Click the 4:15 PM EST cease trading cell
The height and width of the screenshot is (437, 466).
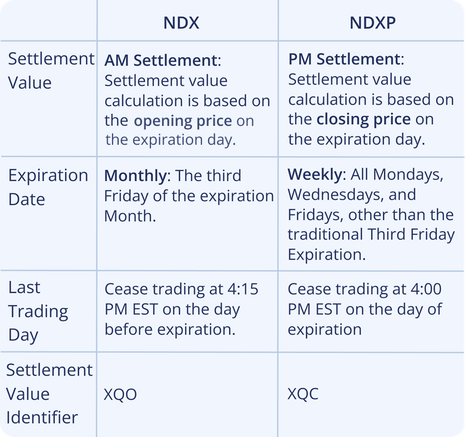click(x=181, y=309)
